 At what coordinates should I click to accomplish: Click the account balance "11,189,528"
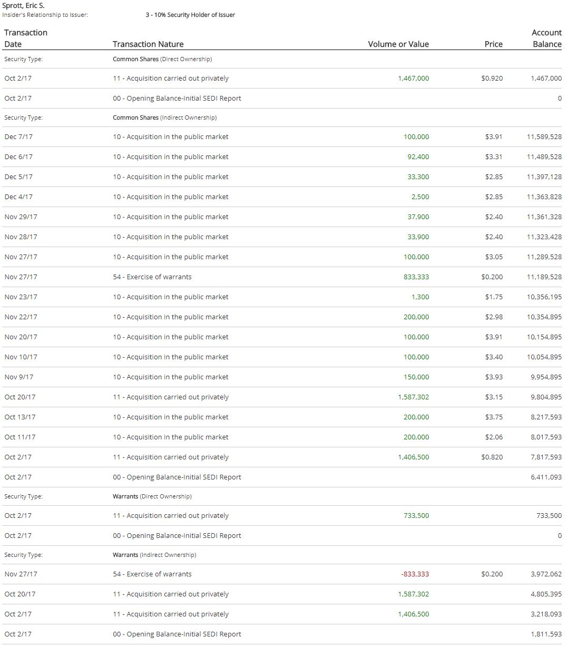544,277
